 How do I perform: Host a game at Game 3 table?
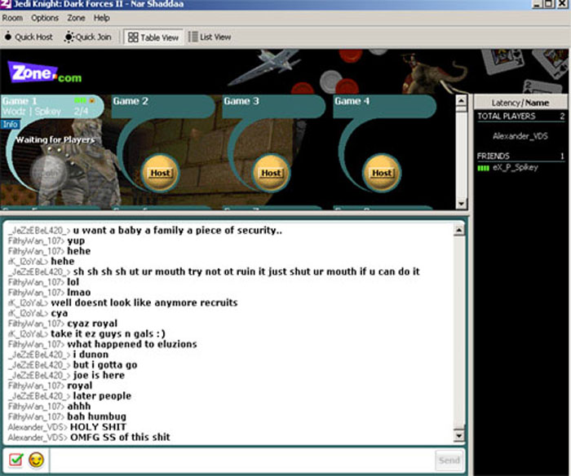272,173
